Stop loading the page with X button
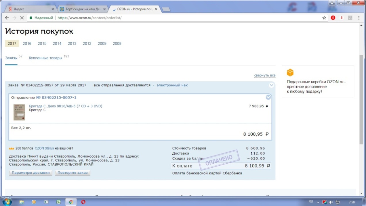The width and height of the screenshot is (366, 206). click(22, 18)
